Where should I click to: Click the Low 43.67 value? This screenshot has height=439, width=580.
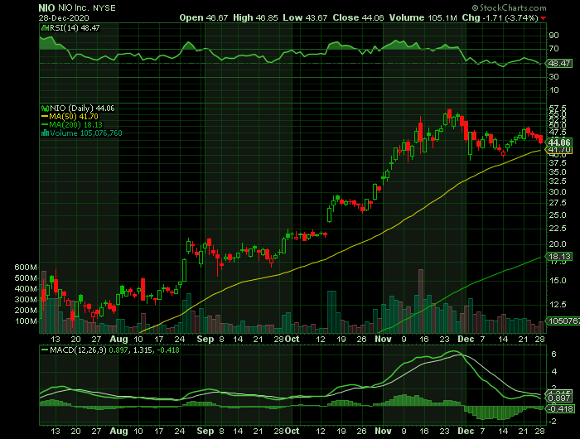305,17
